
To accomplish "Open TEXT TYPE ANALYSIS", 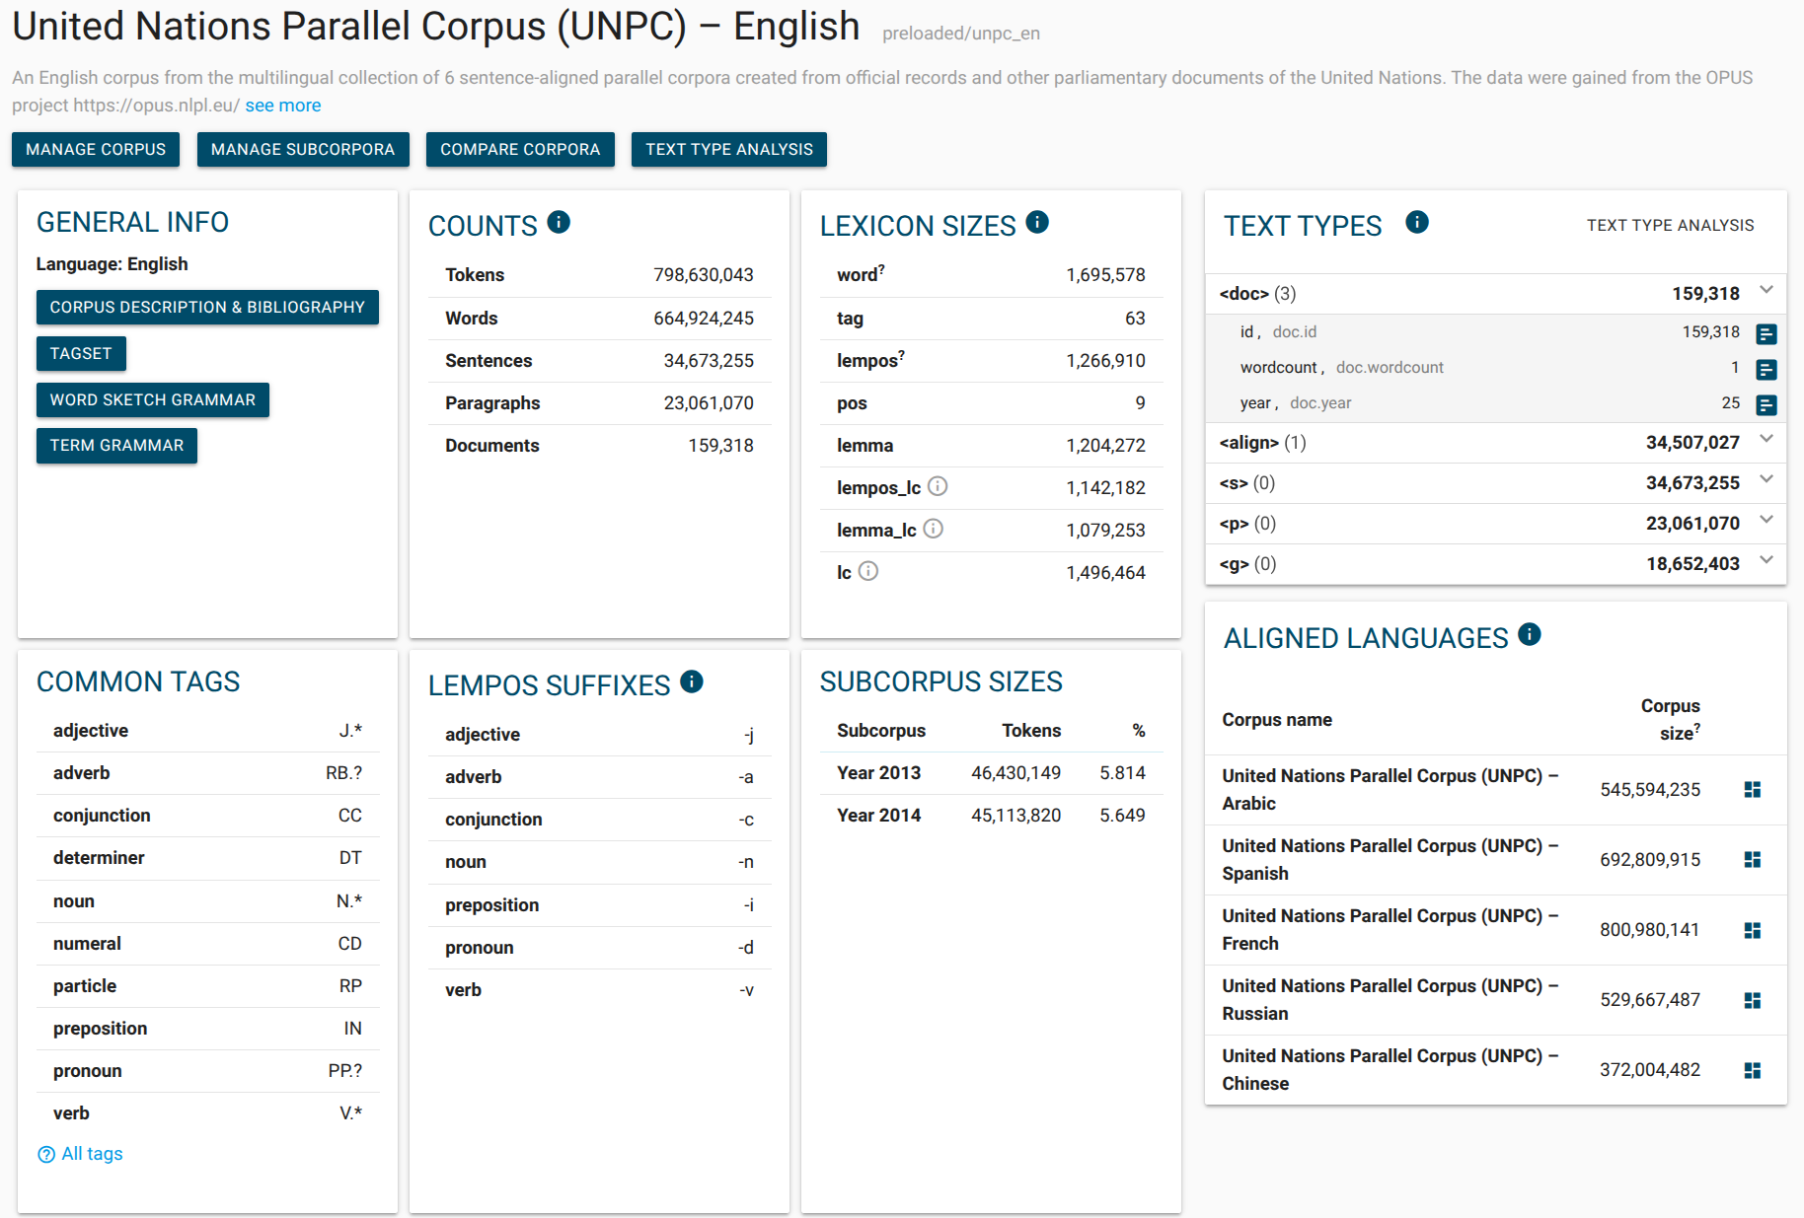I will (x=728, y=149).
